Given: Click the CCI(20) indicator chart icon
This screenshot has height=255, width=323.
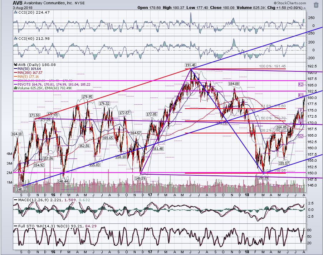Looking at the screenshot, I should click(x=15, y=13).
